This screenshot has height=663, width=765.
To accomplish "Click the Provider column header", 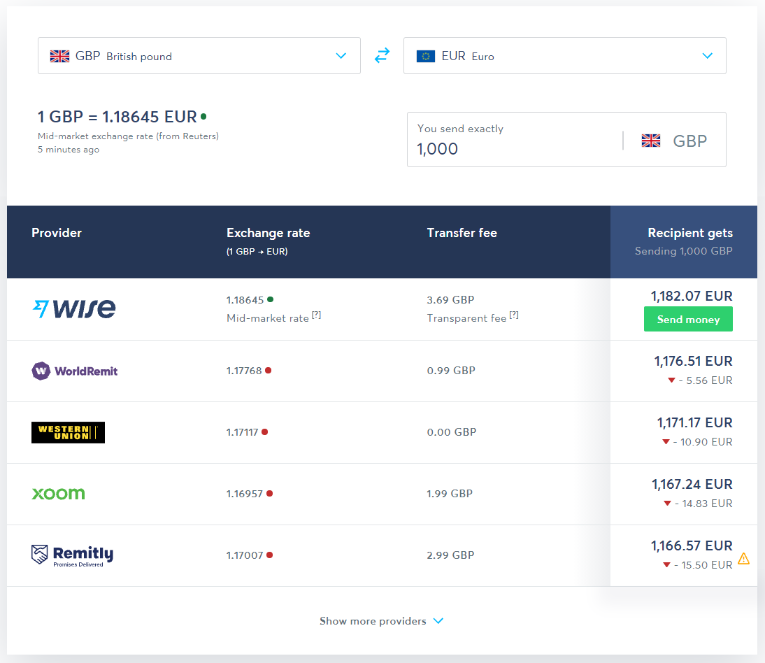I will point(57,233).
